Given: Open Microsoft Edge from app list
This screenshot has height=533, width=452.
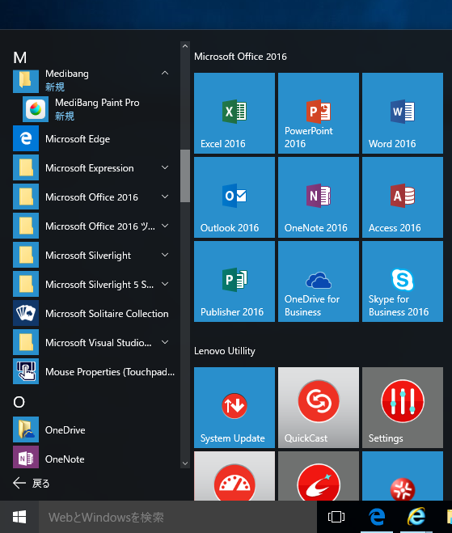Looking at the screenshot, I should [x=95, y=138].
